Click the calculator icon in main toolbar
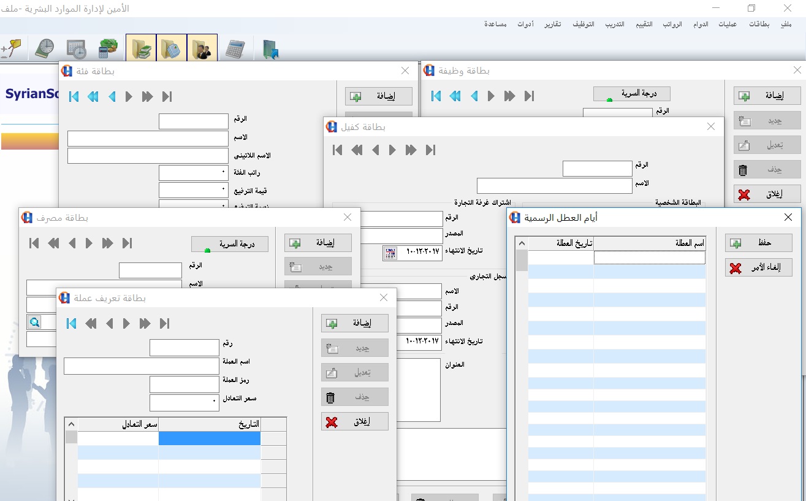This screenshot has height=501, width=806. click(235, 48)
